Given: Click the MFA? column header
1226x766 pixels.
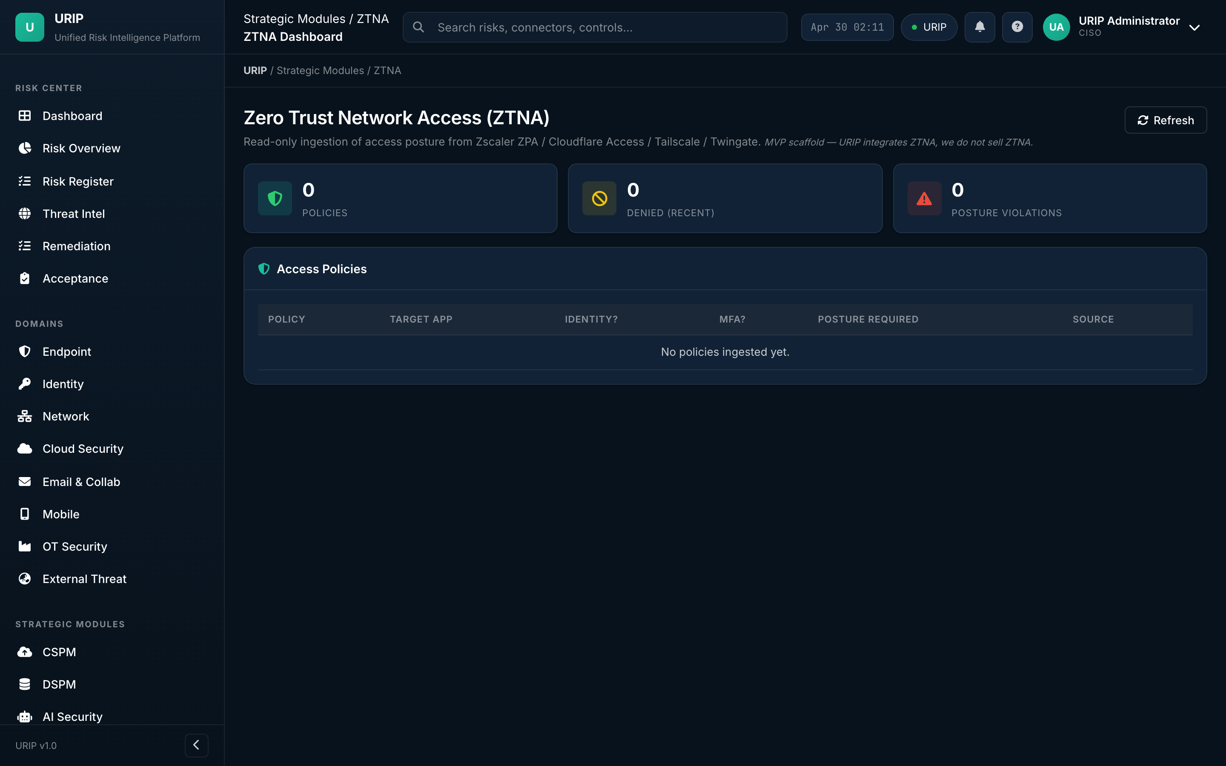Looking at the screenshot, I should pyautogui.click(x=732, y=319).
